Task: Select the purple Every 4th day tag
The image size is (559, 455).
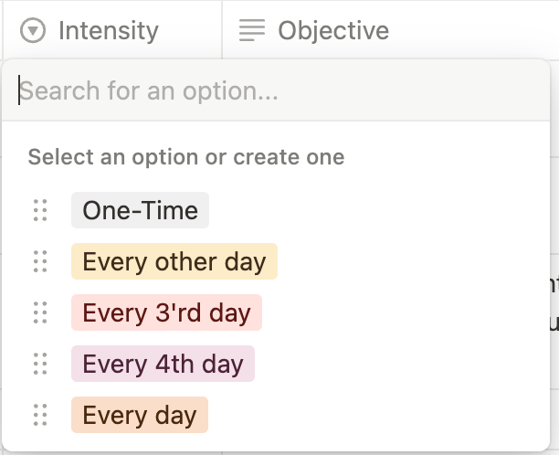Action: tap(163, 364)
